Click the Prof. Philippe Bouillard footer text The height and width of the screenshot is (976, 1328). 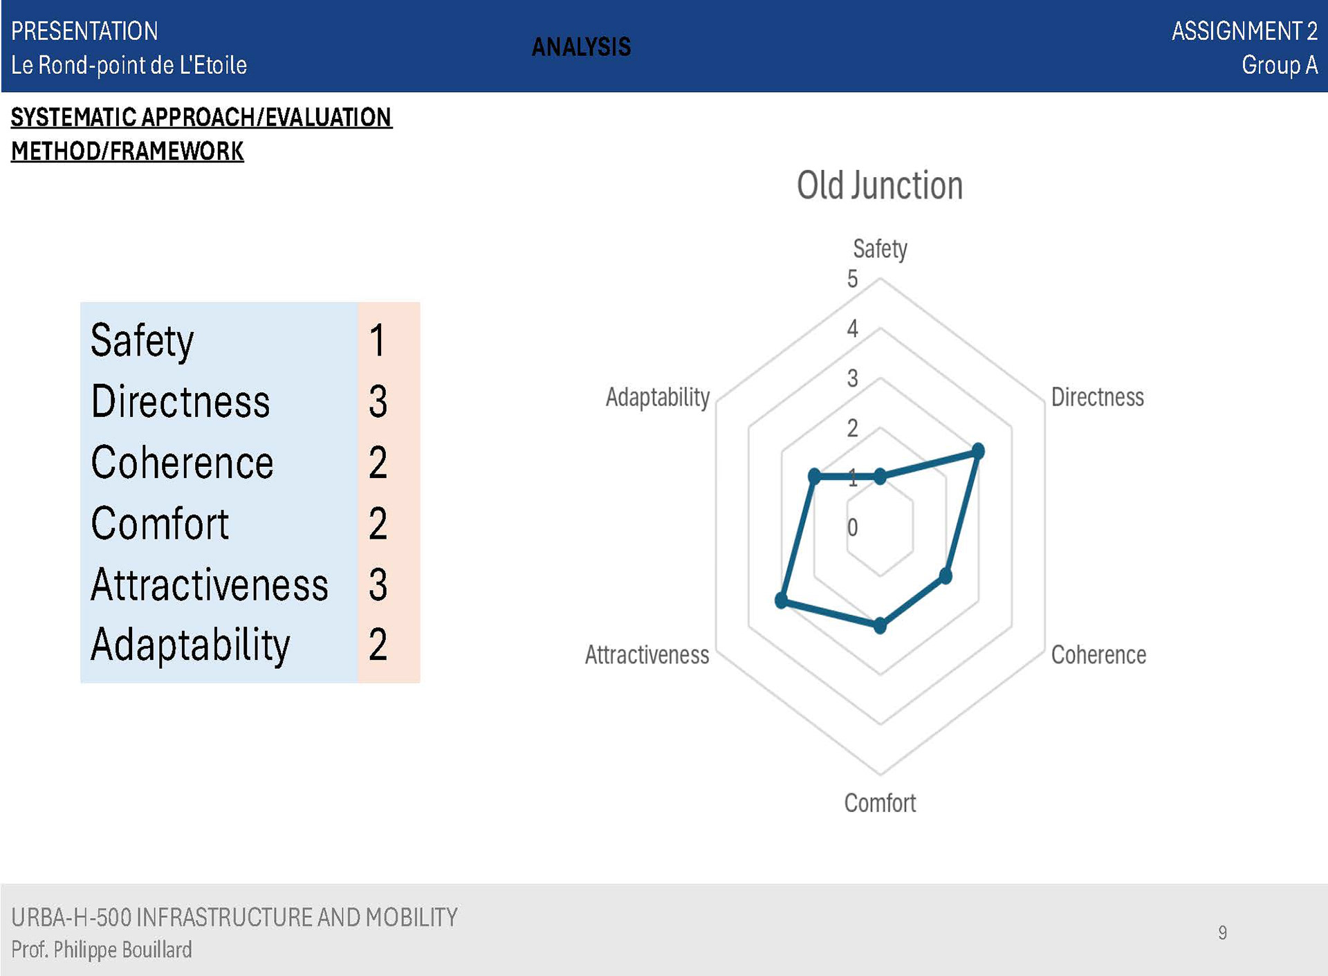click(102, 949)
